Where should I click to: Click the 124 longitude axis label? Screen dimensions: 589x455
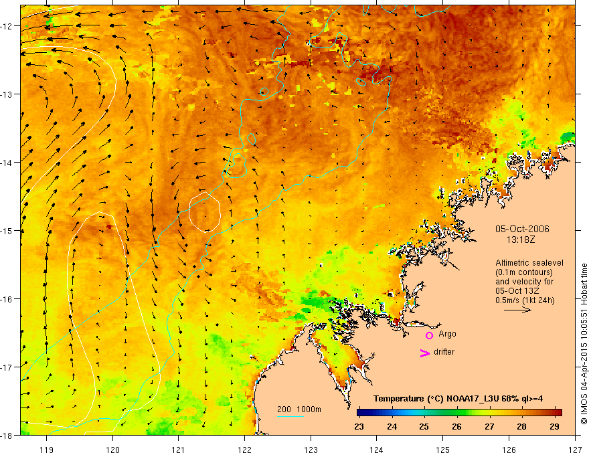click(x=377, y=450)
